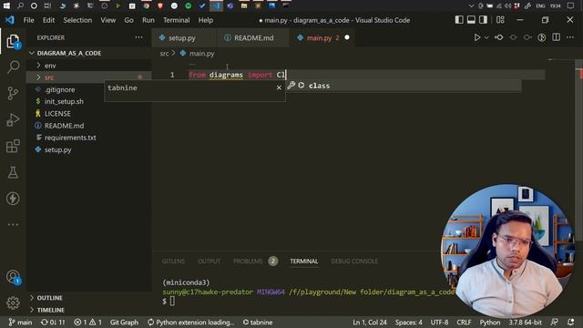Customize layout from title bar
The image size is (583, 328).
point(500,20)
